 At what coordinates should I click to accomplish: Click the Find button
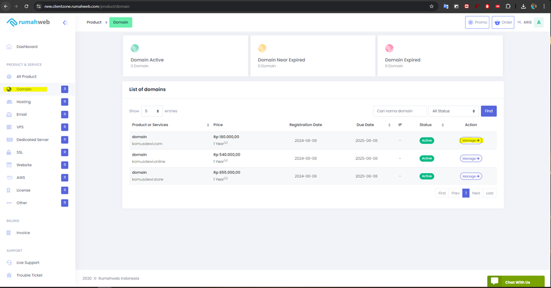coord(488,111)
